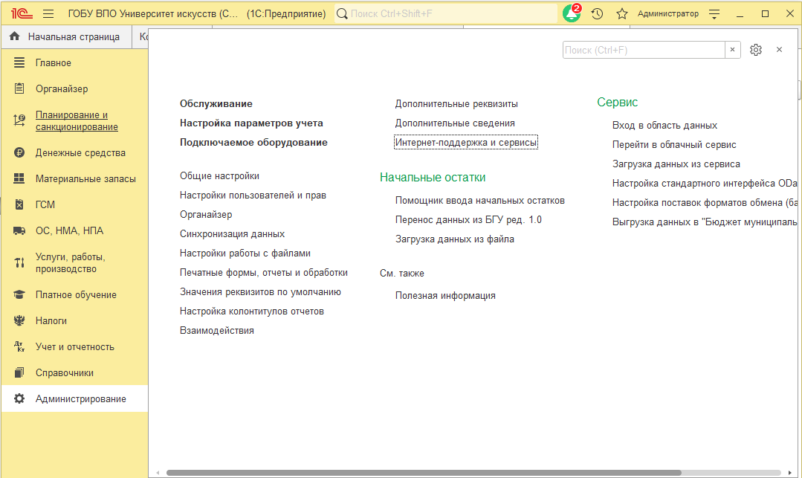Open the service menu lines icon

(714, 14)
